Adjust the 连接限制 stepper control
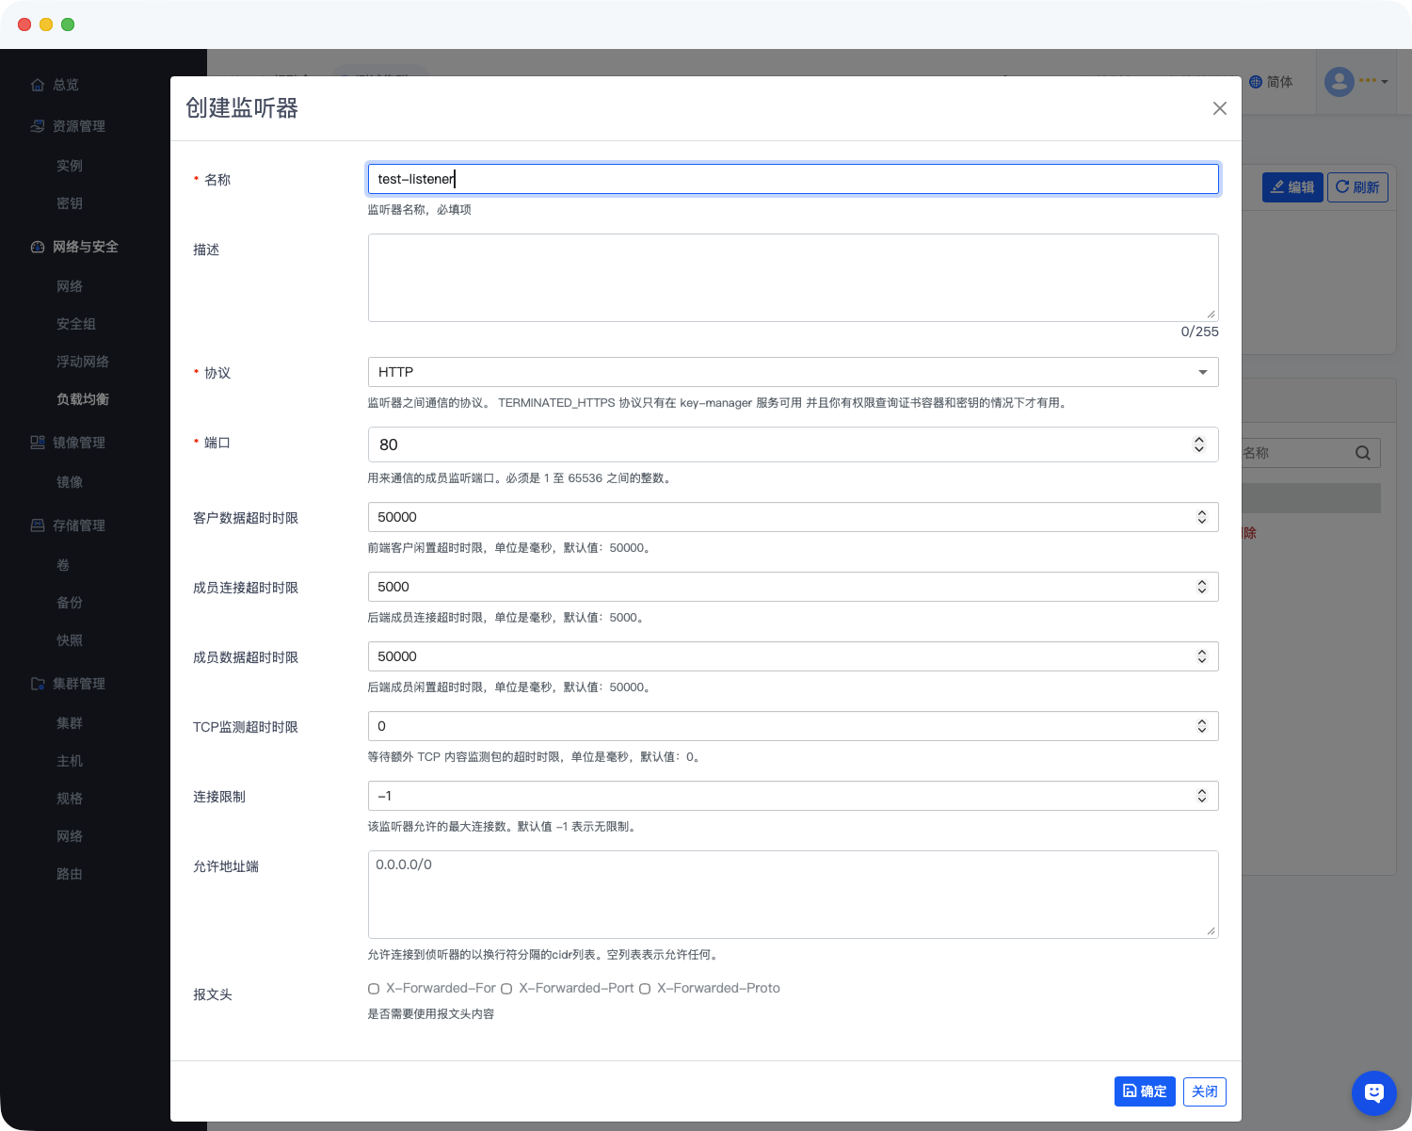The image size is (1412, 1131). click(x=1201, y=796)
